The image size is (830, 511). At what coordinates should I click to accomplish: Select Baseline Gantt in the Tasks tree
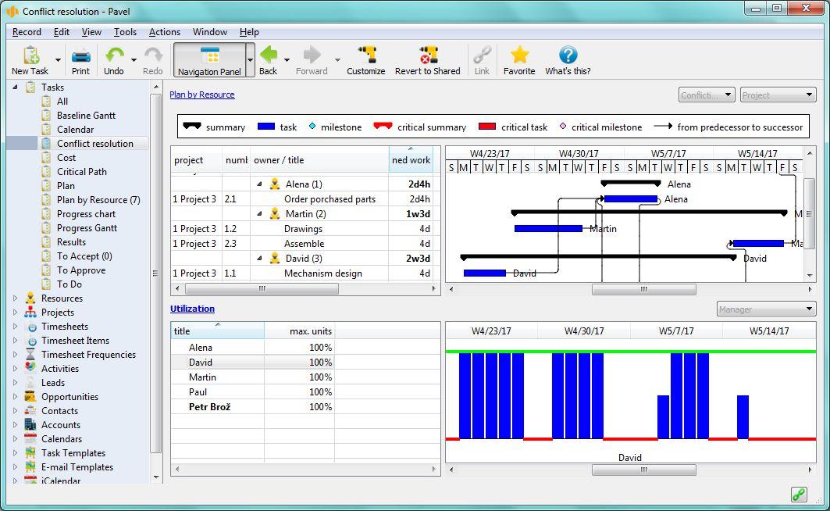(x=87, y=116)
